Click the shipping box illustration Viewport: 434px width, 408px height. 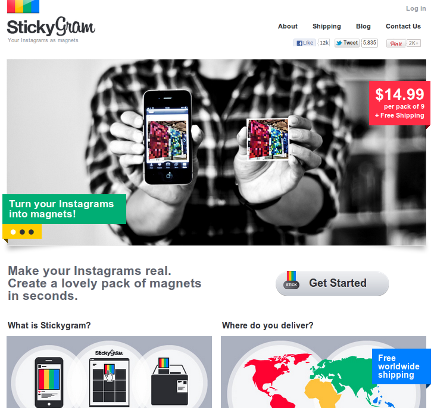click(170, 381)
